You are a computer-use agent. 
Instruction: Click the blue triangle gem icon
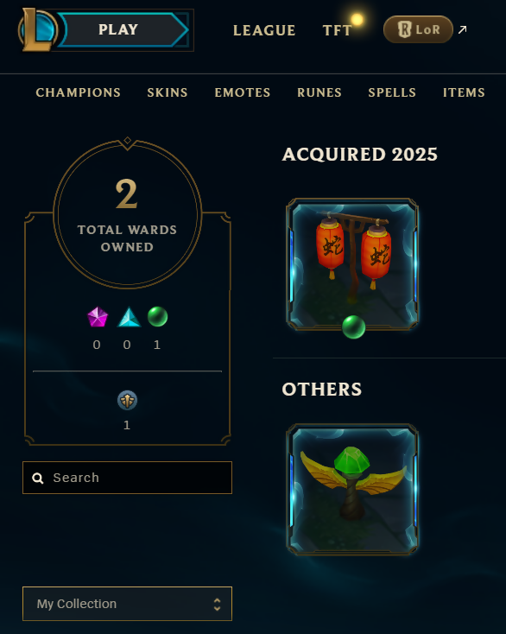(x=129, y=317)
